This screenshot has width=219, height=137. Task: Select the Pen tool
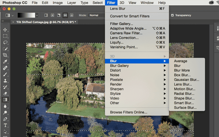[x=5, y=119]
